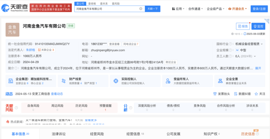Click the 企业全景 hierarchy icon
The image size is (270, 139).
[220, 81]
